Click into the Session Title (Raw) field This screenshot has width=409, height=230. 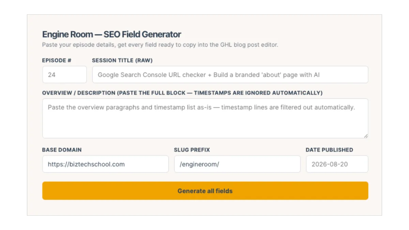click(230, 75)
